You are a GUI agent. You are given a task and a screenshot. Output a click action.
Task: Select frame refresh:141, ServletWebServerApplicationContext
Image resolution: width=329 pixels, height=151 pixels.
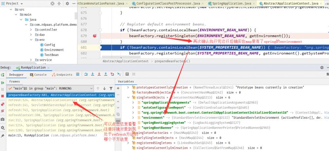click(x=61, y=105)
